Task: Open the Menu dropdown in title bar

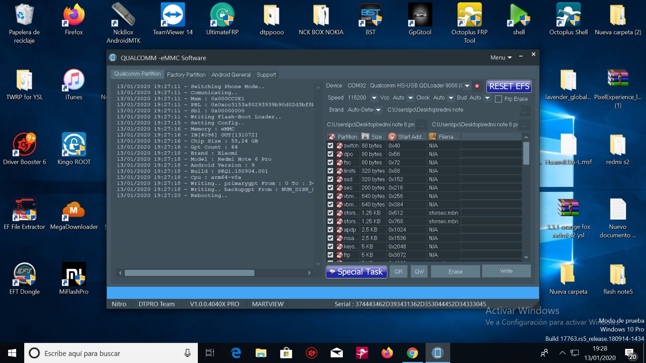Action: point(501,58)
